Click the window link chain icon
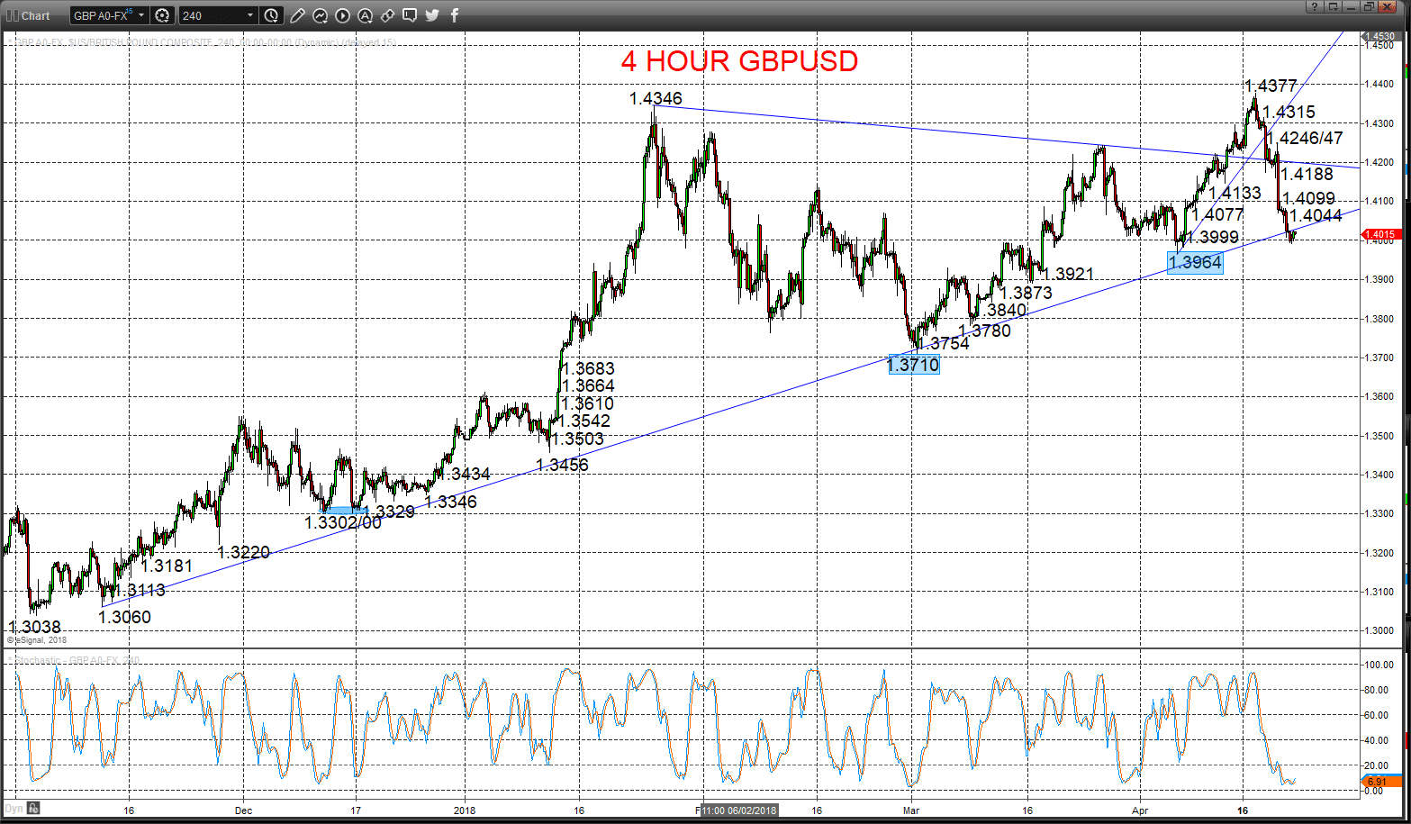The height and width of the screenshot is (824, 1411). (x=387, y=15)
